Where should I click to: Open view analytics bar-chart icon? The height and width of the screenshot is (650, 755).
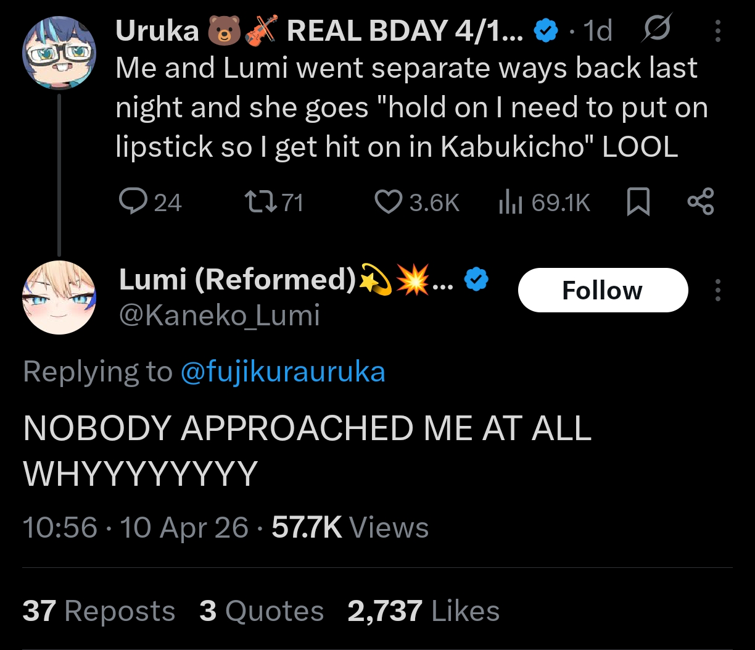pos(510,202)
